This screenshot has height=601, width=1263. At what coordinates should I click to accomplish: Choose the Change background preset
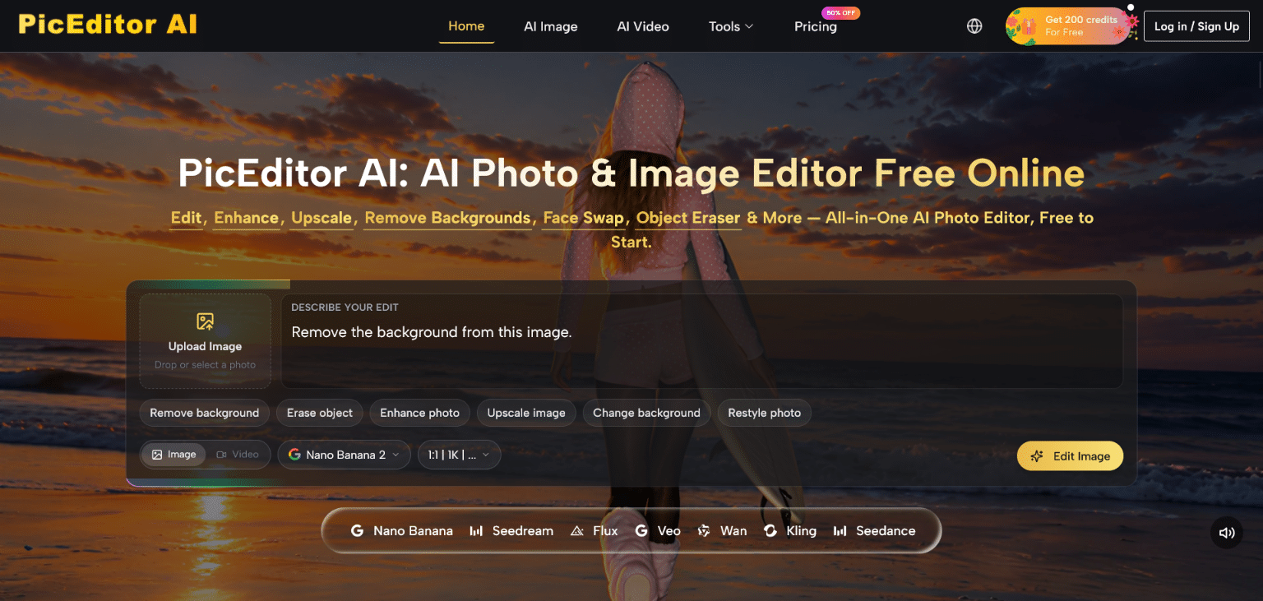[x=646, y=413]
